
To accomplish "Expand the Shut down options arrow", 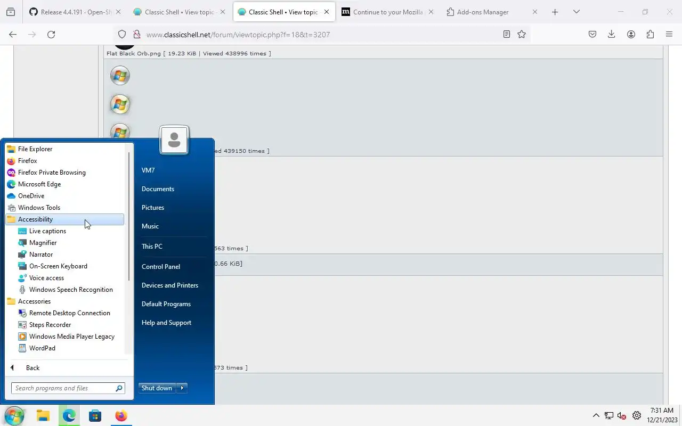I will [182, 388].
